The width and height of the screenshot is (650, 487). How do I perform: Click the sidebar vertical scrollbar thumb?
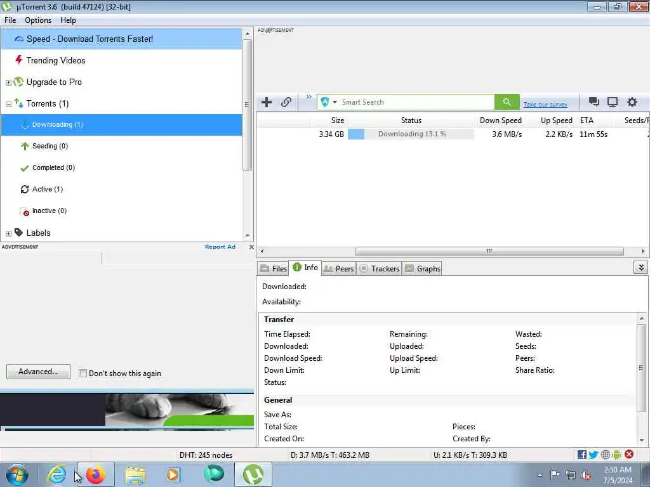pos(247,105)
